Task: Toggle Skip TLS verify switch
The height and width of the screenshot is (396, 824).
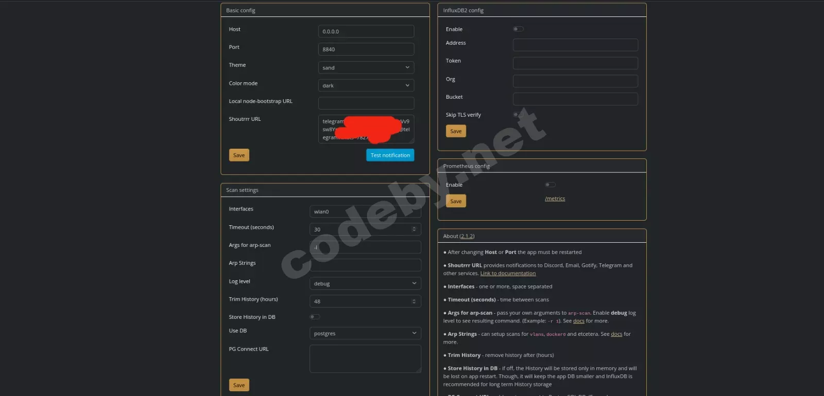Action: 518,114
